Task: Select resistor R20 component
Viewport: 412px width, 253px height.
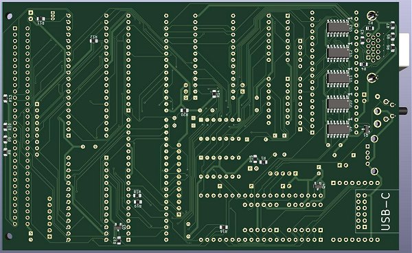Action: tap(185, 110)
